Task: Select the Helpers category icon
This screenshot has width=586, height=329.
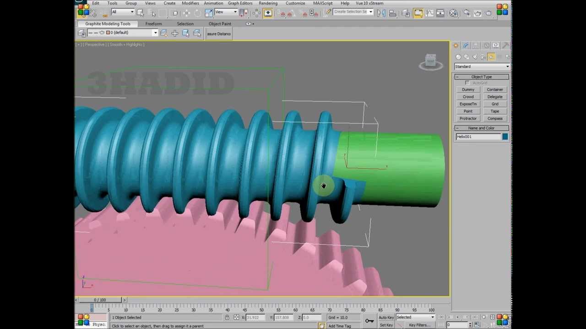Action: [491, 57]
